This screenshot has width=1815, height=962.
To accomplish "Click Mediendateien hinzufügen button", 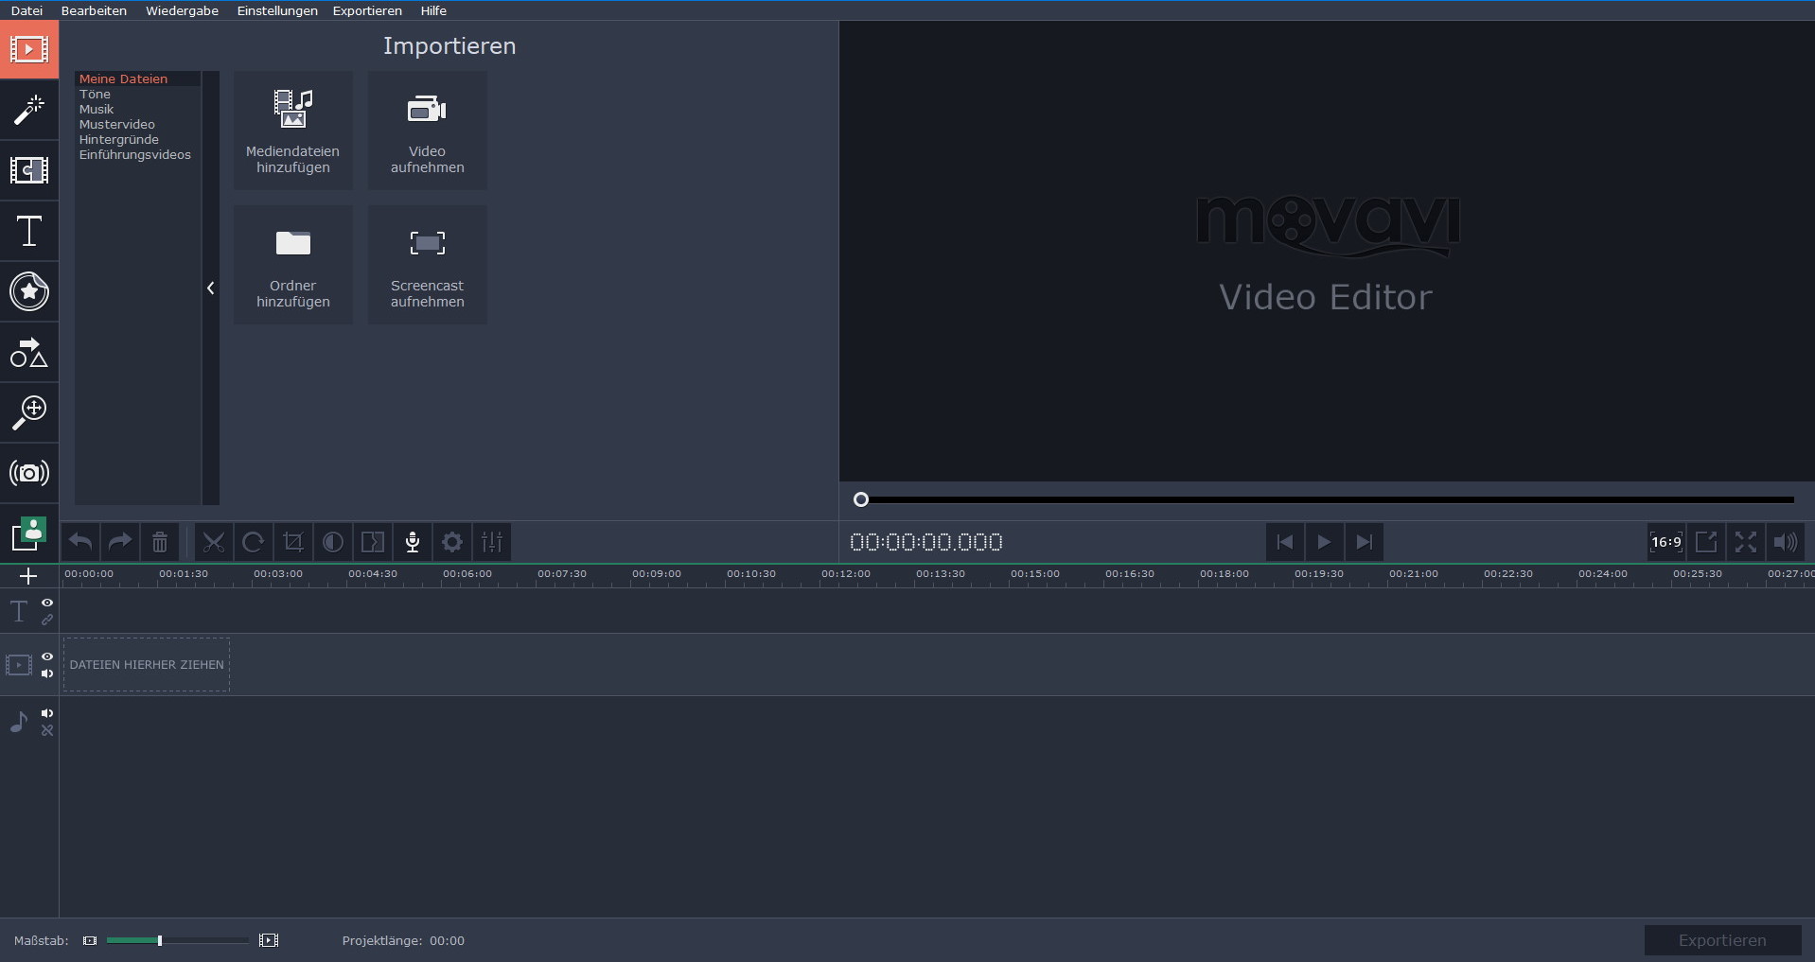I will click(293, 131).
